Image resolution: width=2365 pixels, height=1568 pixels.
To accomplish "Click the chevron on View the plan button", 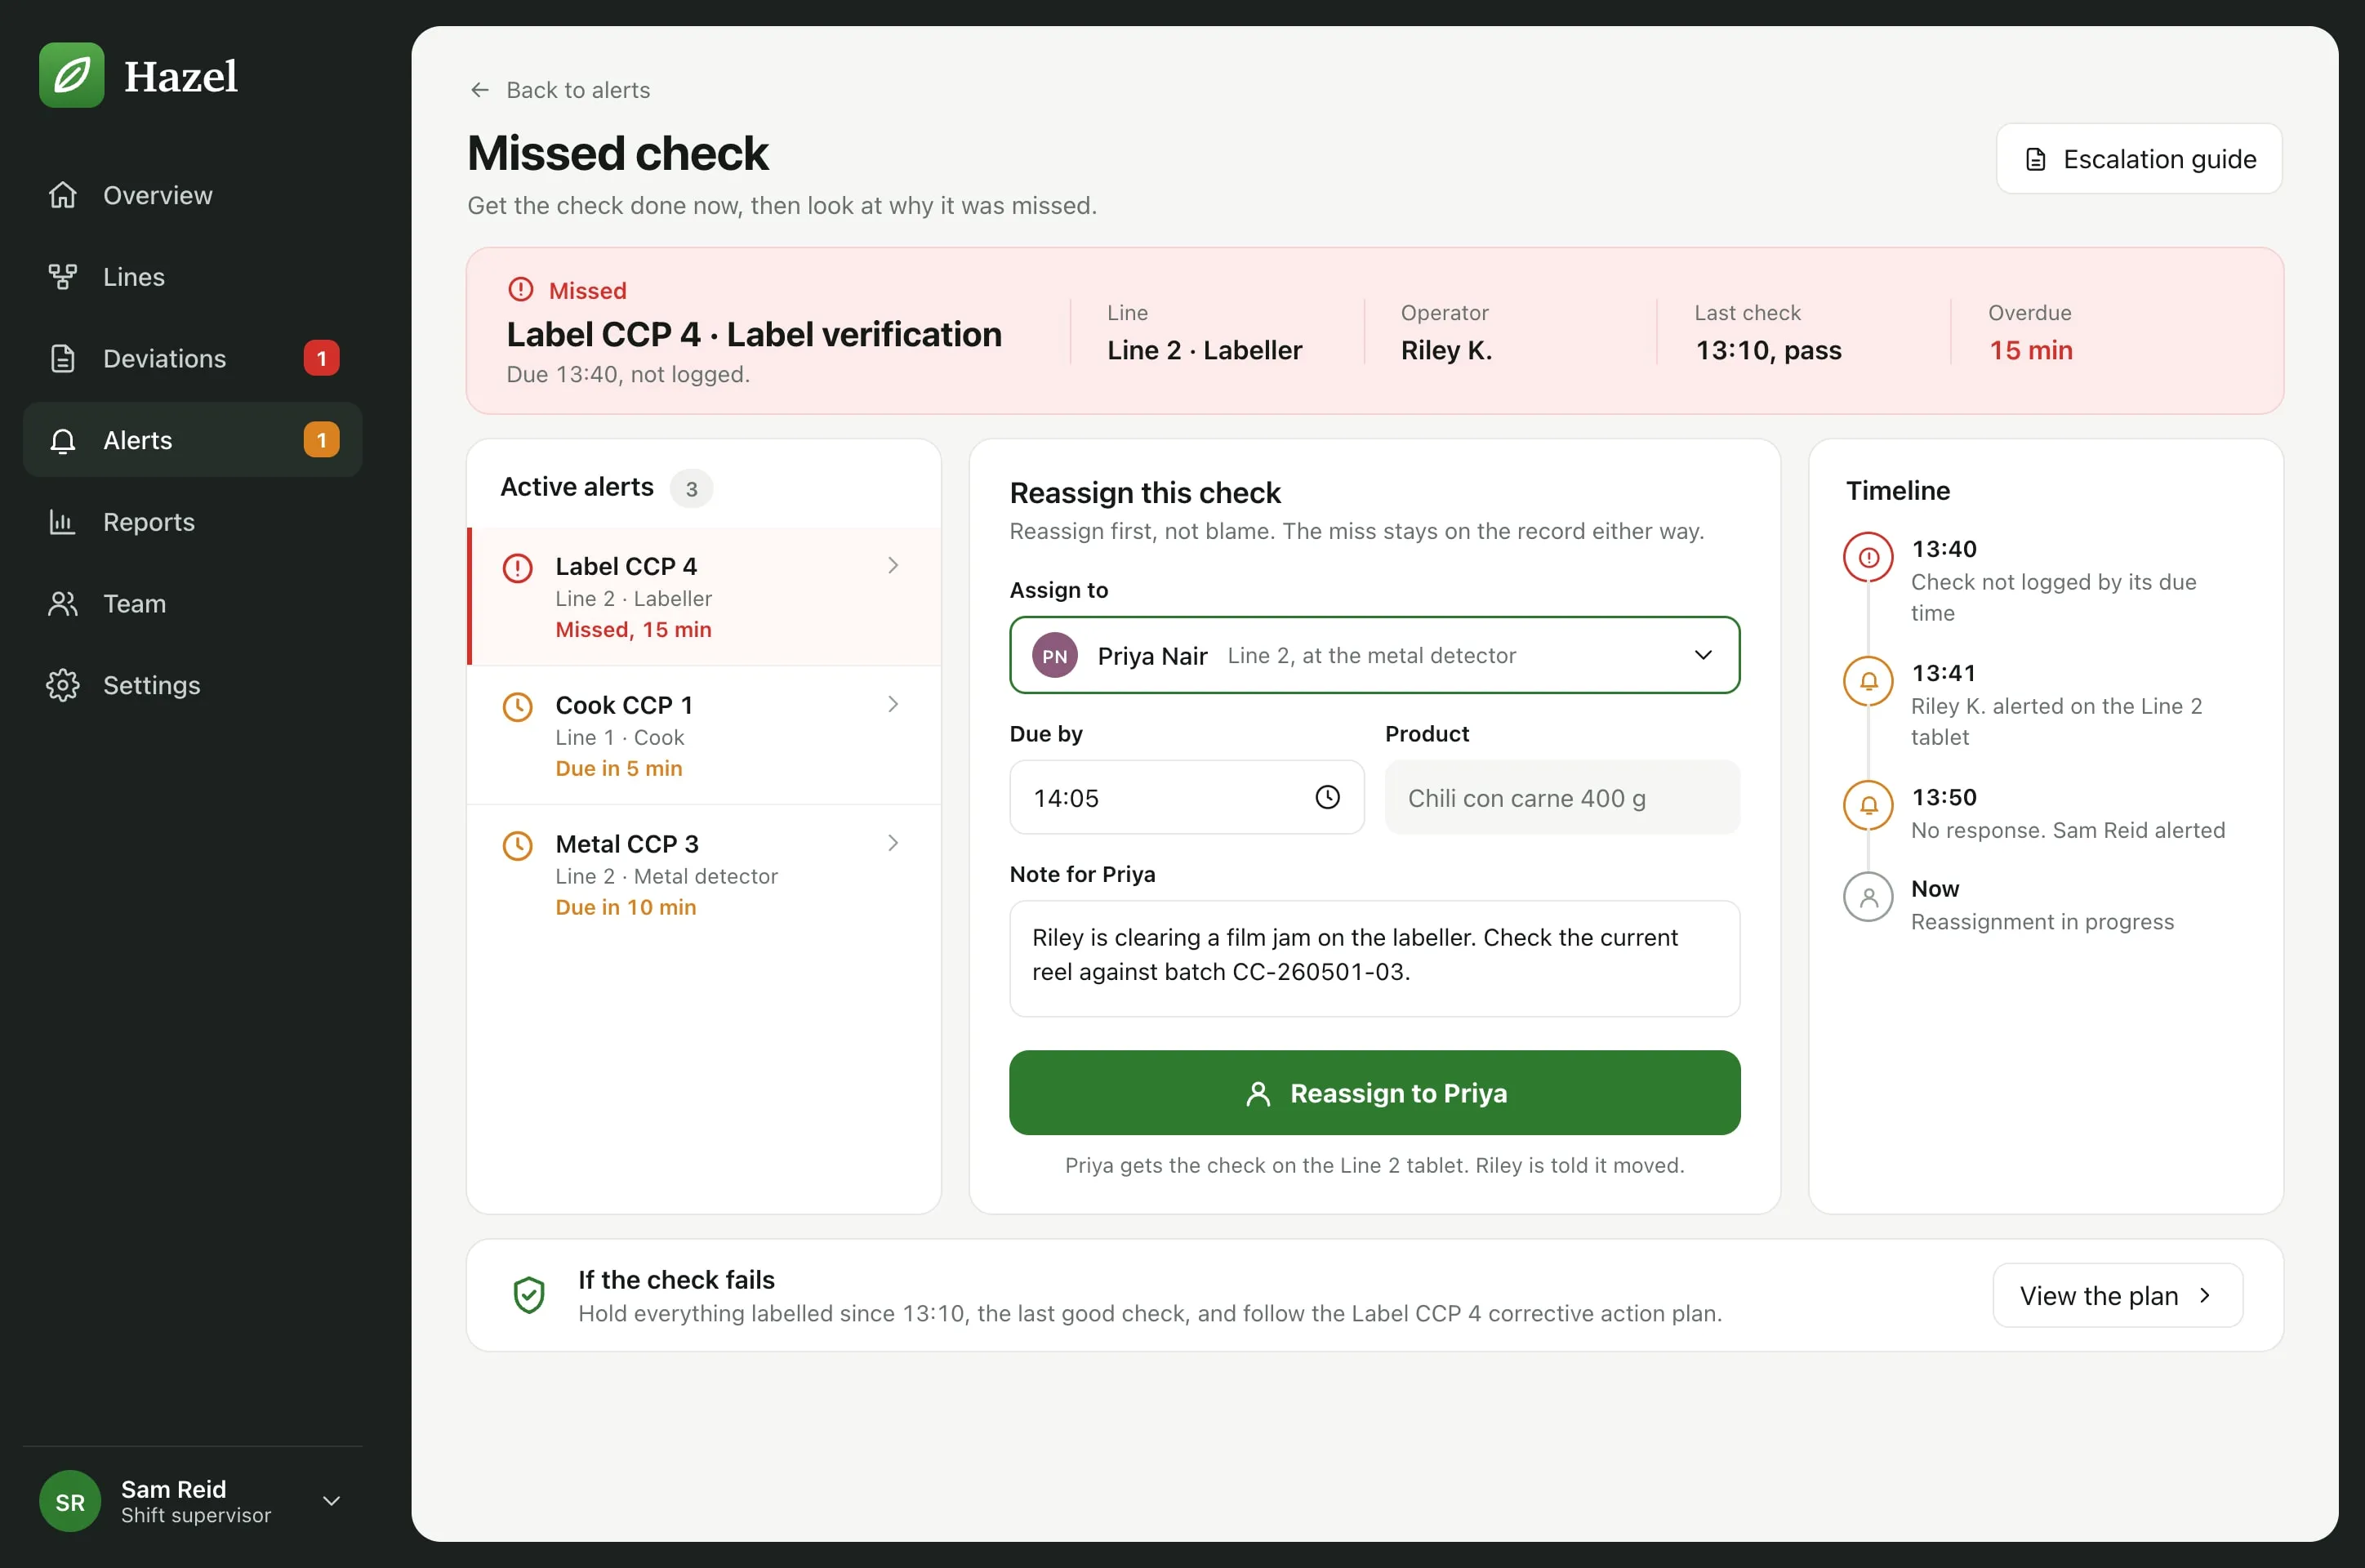I will click(2205, 1295).
